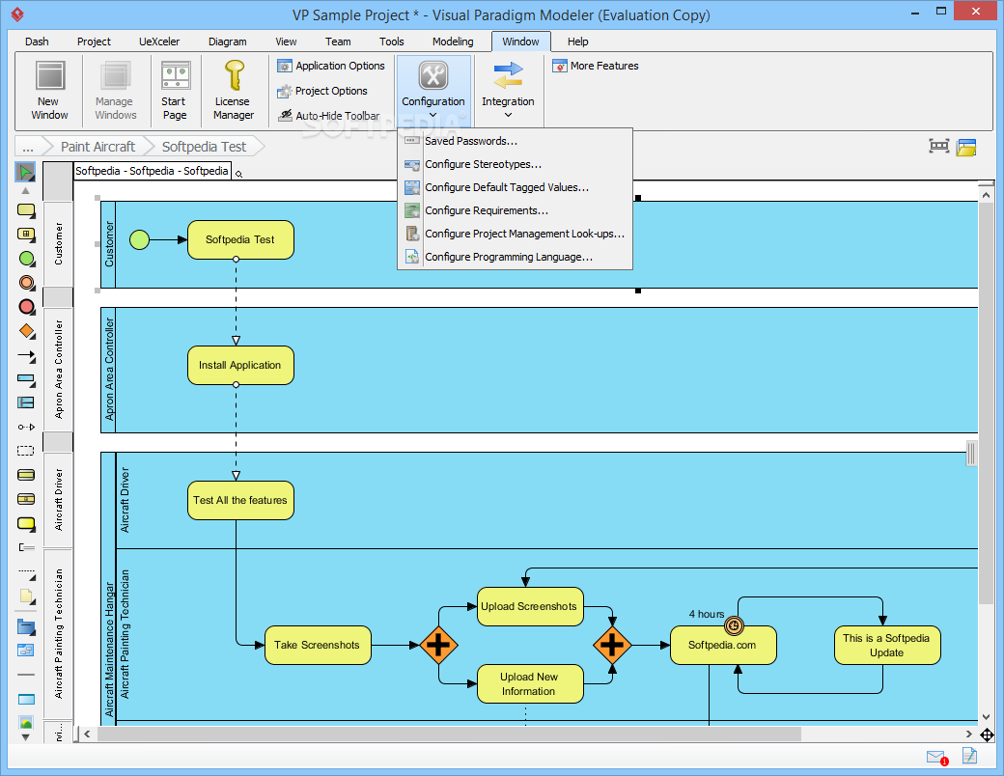Choose Configure Requirements menu entry
This screenshot has height=776, width=1004.
click(515, 210)
